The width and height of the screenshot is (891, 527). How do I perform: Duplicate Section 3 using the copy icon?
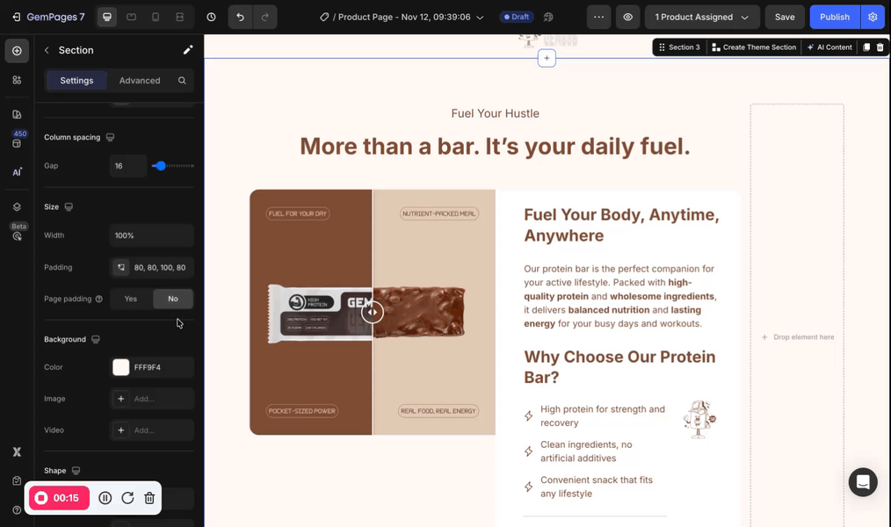pyautogui.click(x=866, y=47)
